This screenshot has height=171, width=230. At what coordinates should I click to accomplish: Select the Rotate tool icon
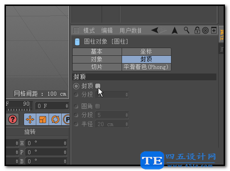click(x=55, y=119)
